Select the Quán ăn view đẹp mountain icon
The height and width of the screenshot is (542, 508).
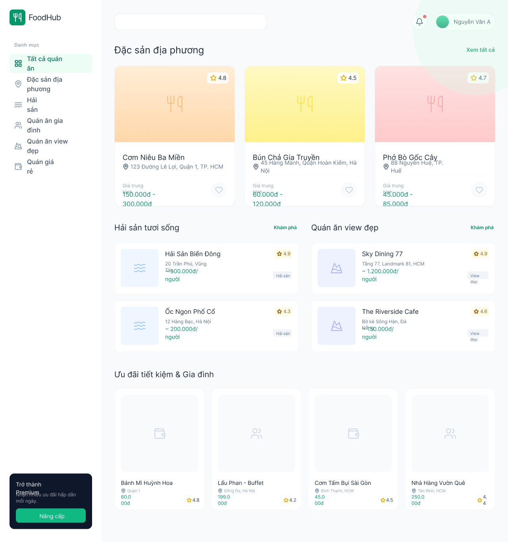click(x=18, y=146)
